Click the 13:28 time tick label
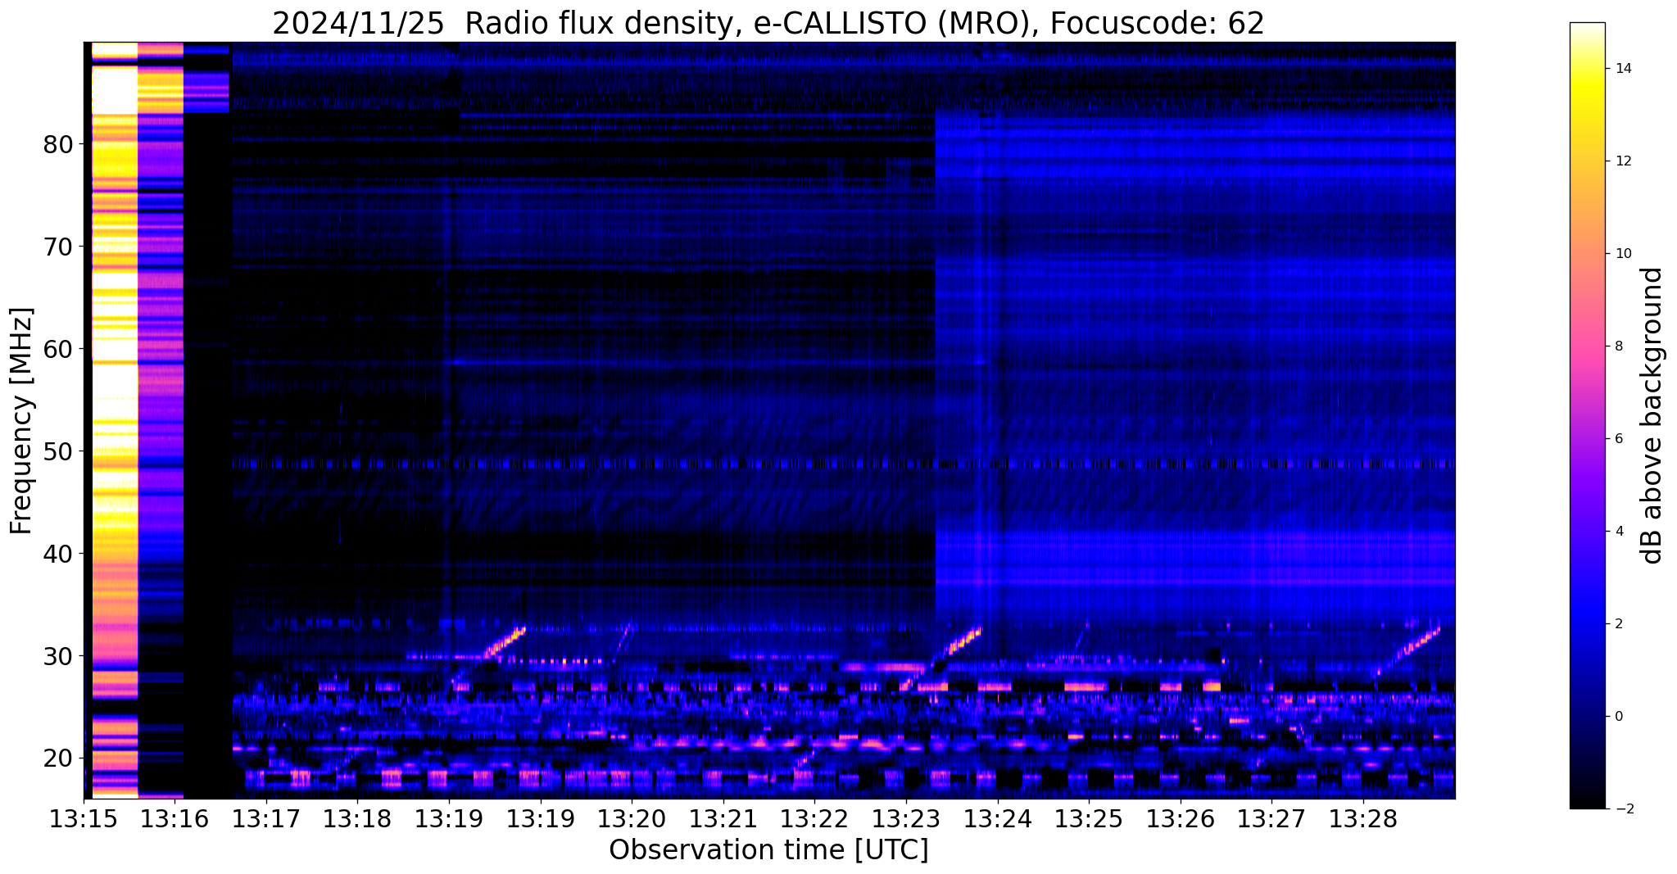Screen dimensions: 1677x874 [x=1362, y=821]
